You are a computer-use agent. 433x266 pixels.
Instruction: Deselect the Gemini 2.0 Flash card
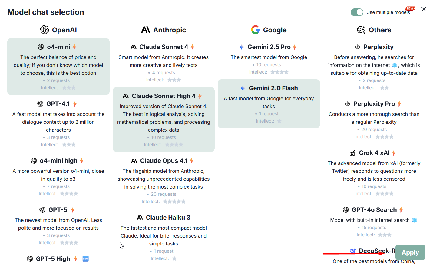[x=269, y=104]
